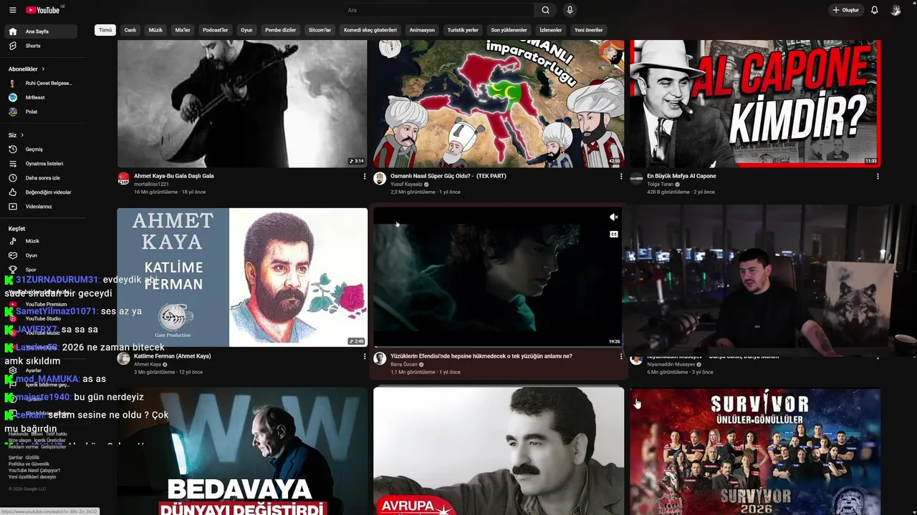Screen dimensions: 917x515
Task: Select the Turistik yerler chip
Action: pos(463,30)
